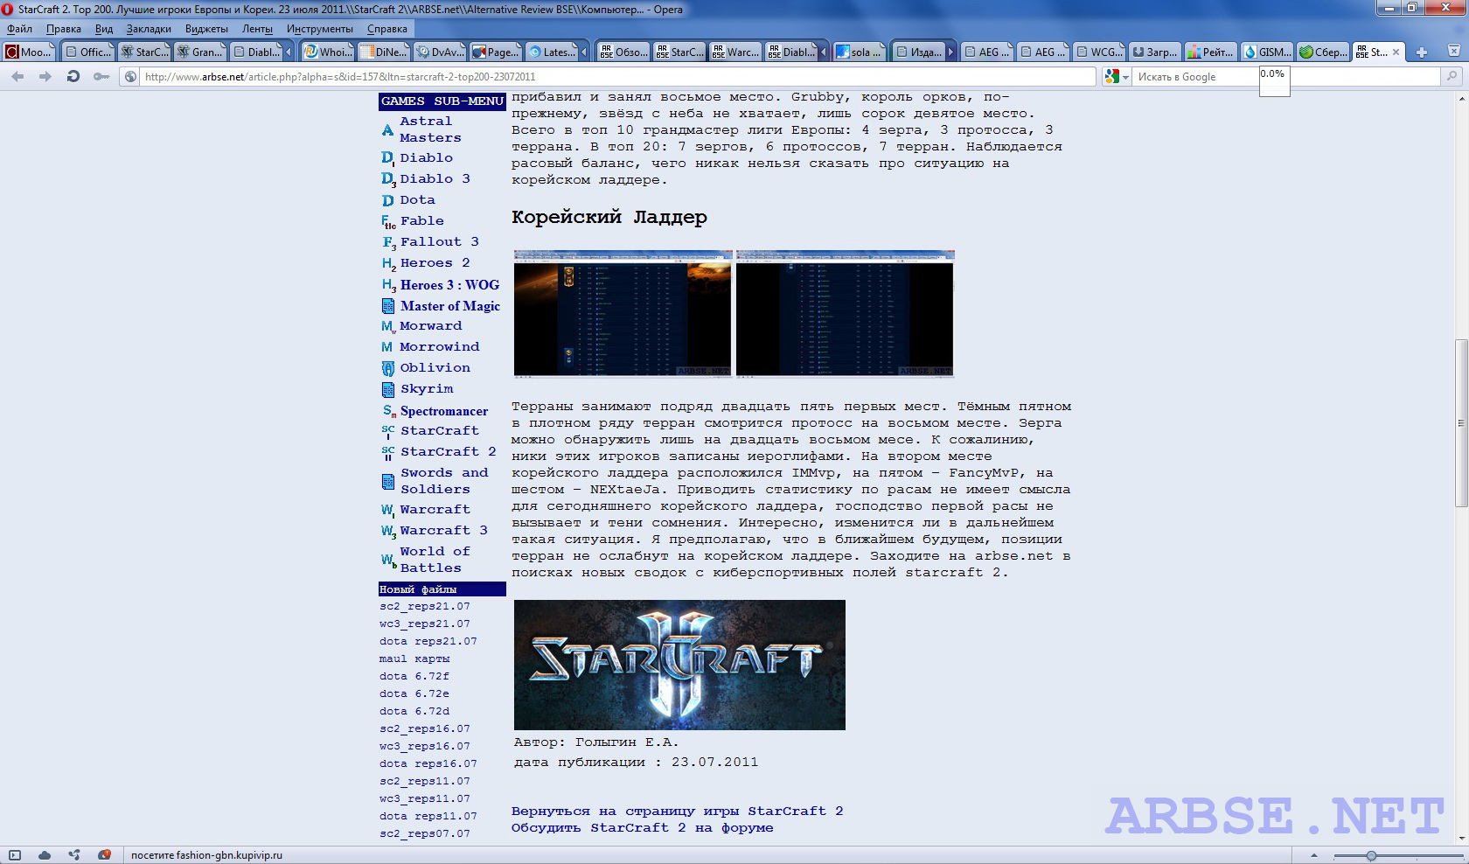Image resolution: width=1469 pixels, height=864 pixels.
Task: Switch to the 'Рейт...' tab
Action: (1210, 52)
